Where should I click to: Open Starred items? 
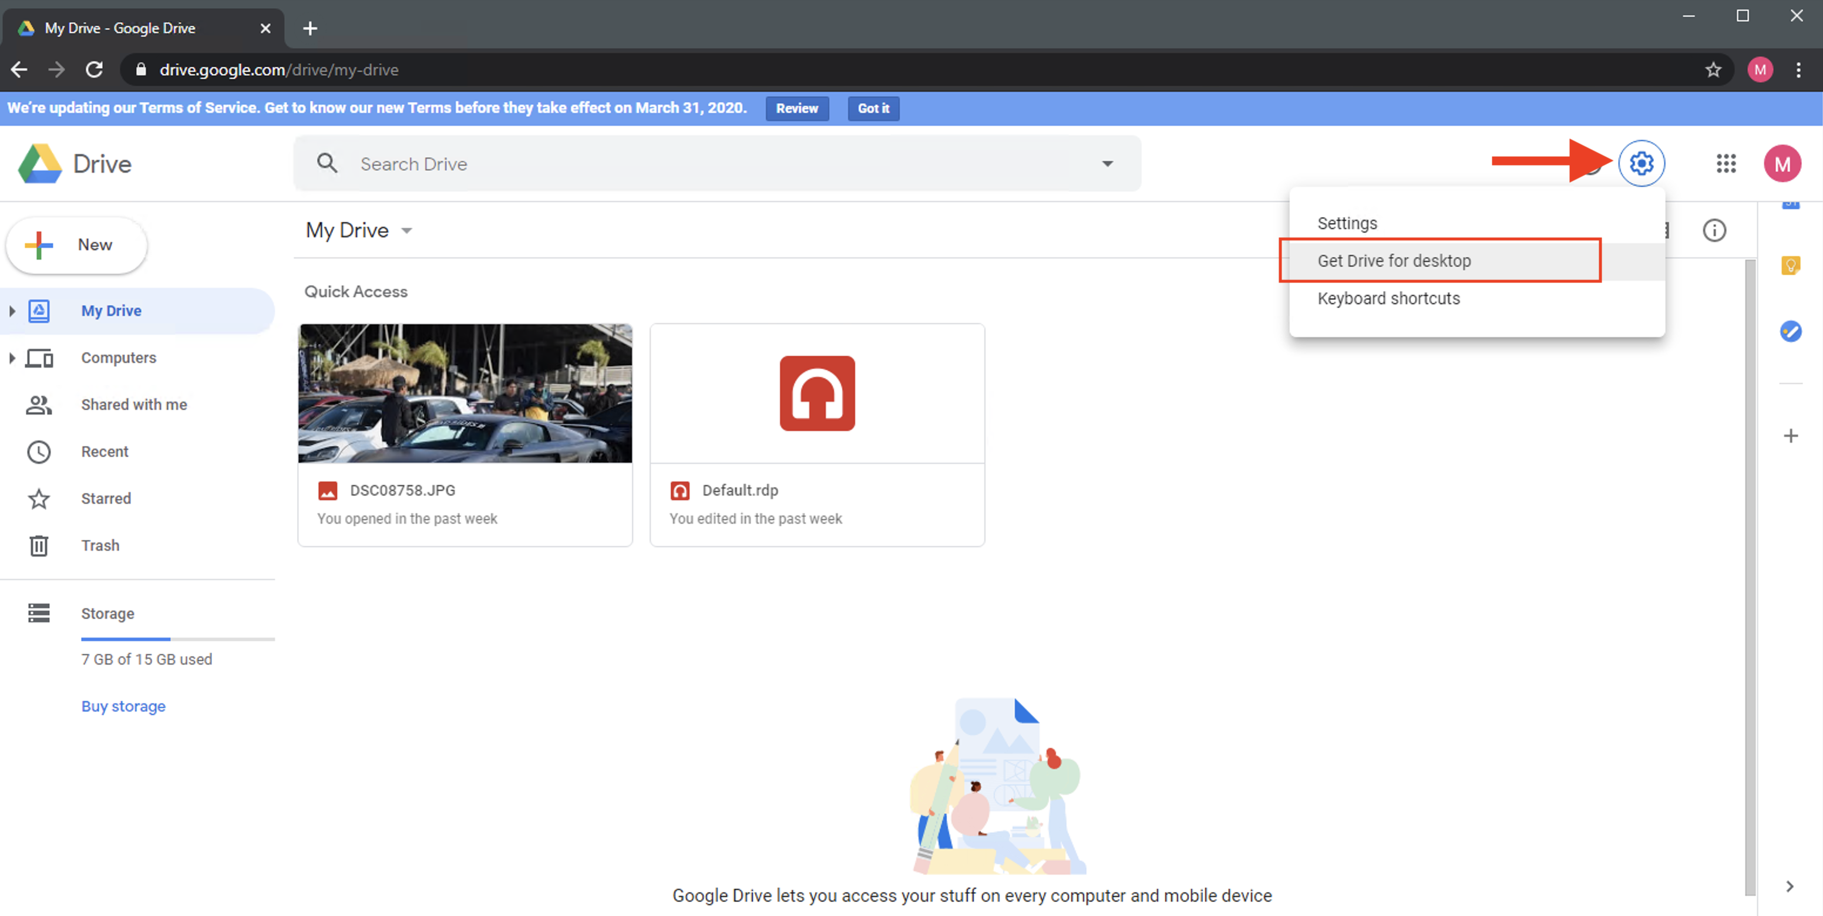click(x=106, y=499)
